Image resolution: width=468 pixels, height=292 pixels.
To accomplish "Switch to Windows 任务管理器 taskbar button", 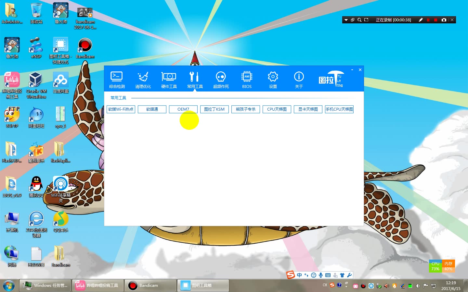I will (45, 286).
